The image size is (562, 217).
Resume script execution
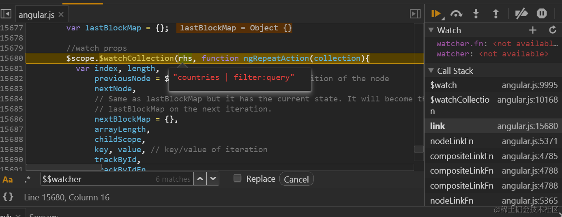click(x=437, y=14)
